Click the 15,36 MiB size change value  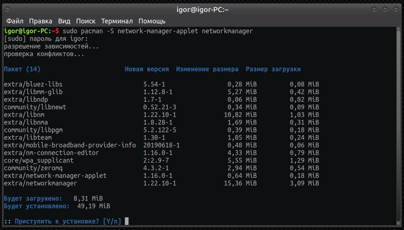click(240, 183)
